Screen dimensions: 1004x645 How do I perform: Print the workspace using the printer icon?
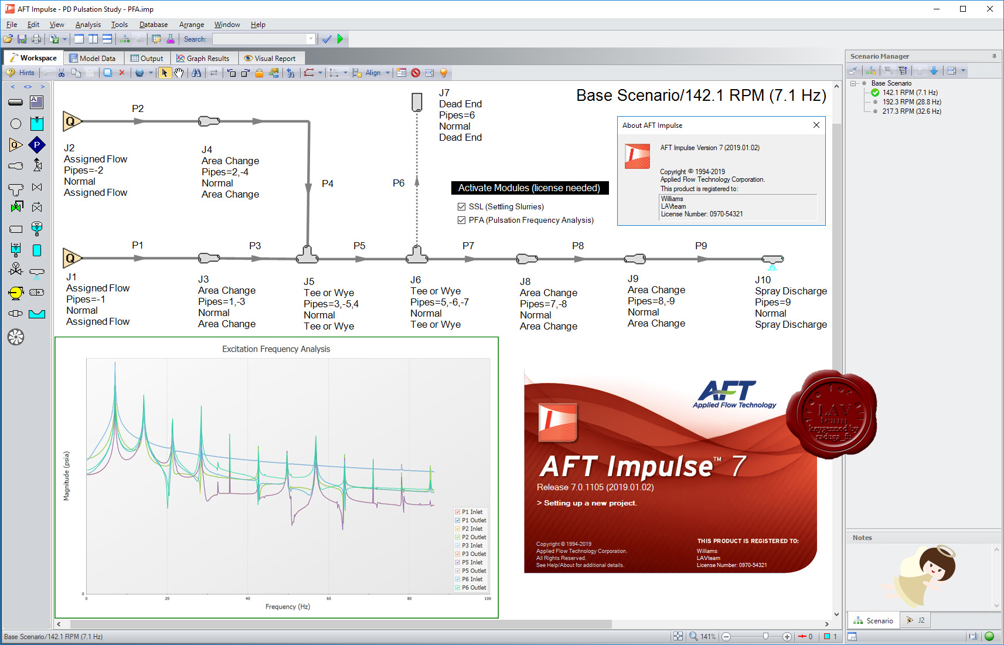[x=36, y=39]
